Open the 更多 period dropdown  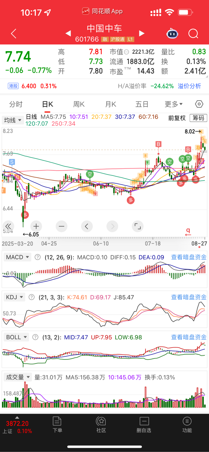point(174,104)
